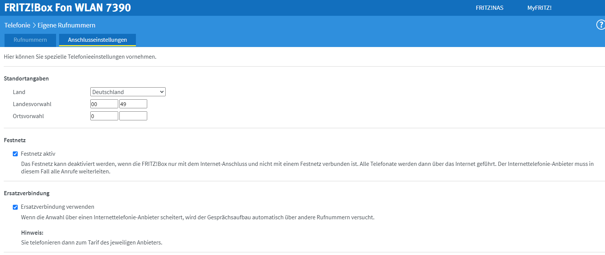Image resolution: width=605 pixels, height=255 pixels.
Task: Uncheck the Festnetz aktiv checkbox
Action: pos(15,154)
